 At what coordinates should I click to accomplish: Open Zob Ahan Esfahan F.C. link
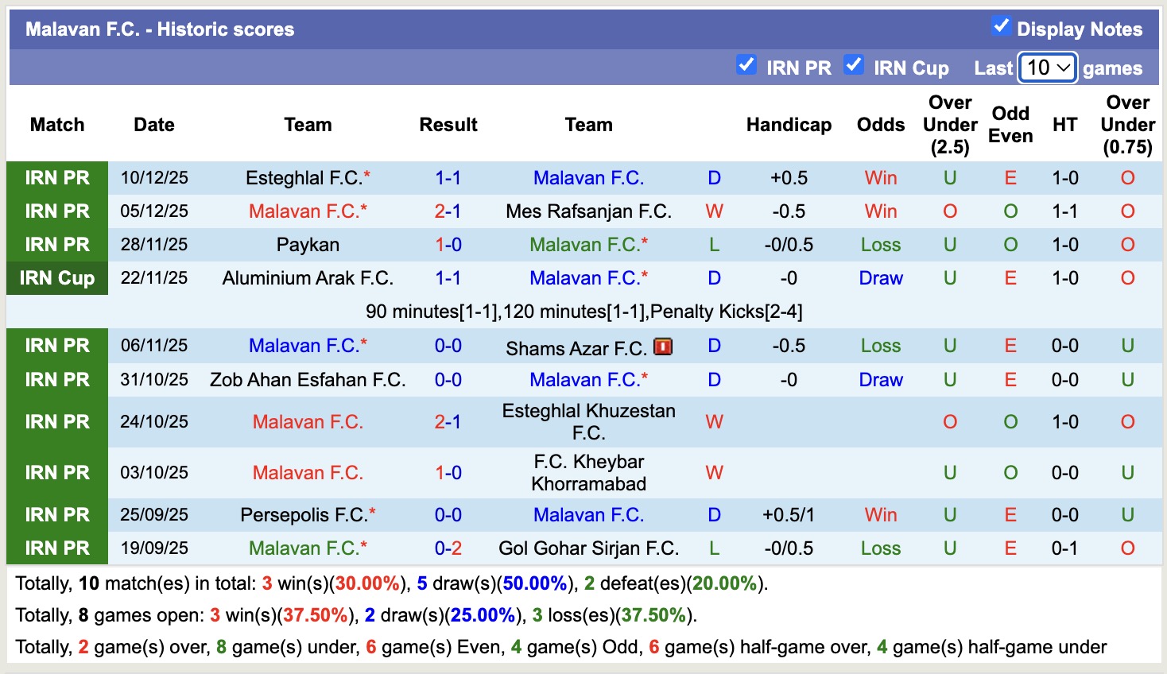[308, 380]
